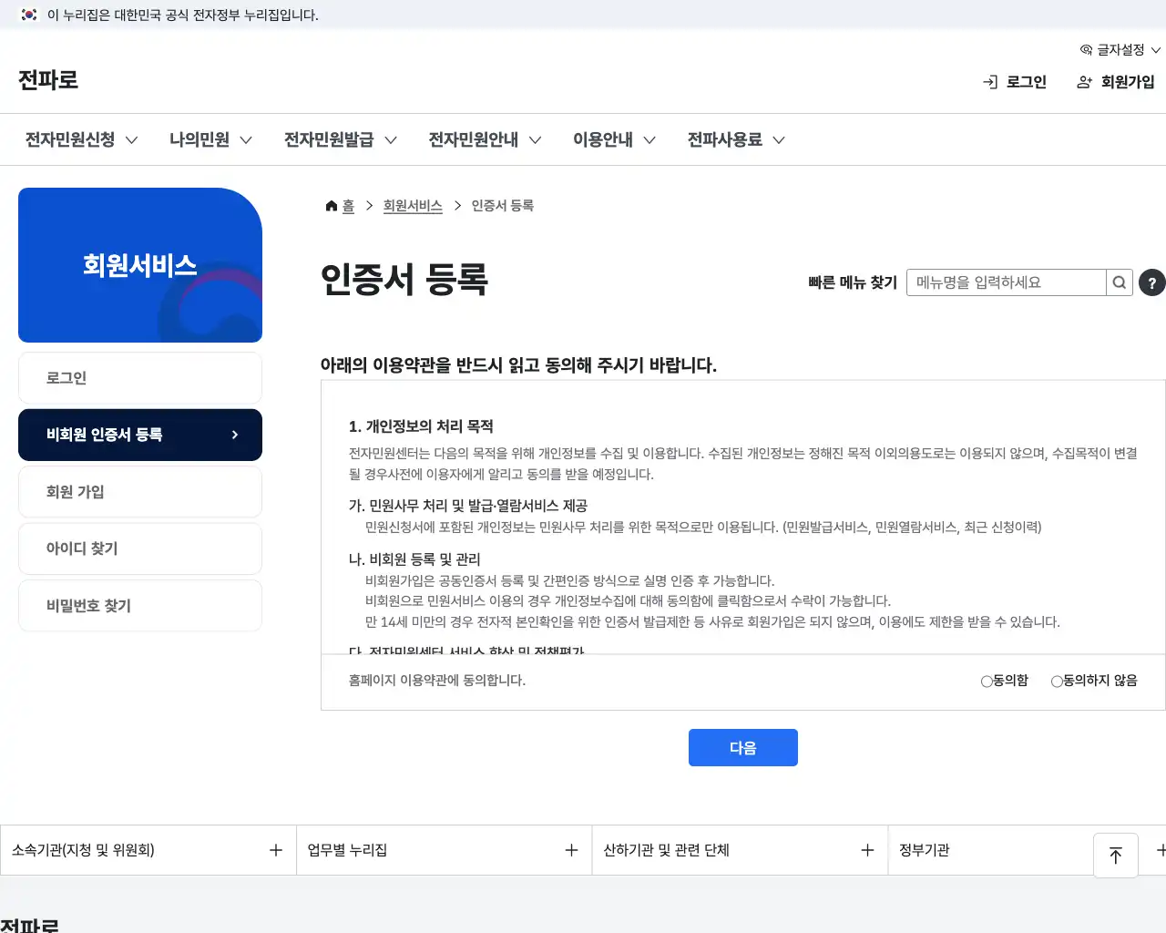Click the '나. 비회원 등록 및 관리' heading
The image size is (1166, 933).
click(414, 559)
